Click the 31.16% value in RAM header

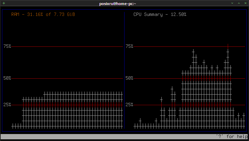pyautogui.click(x=35, y=15)
